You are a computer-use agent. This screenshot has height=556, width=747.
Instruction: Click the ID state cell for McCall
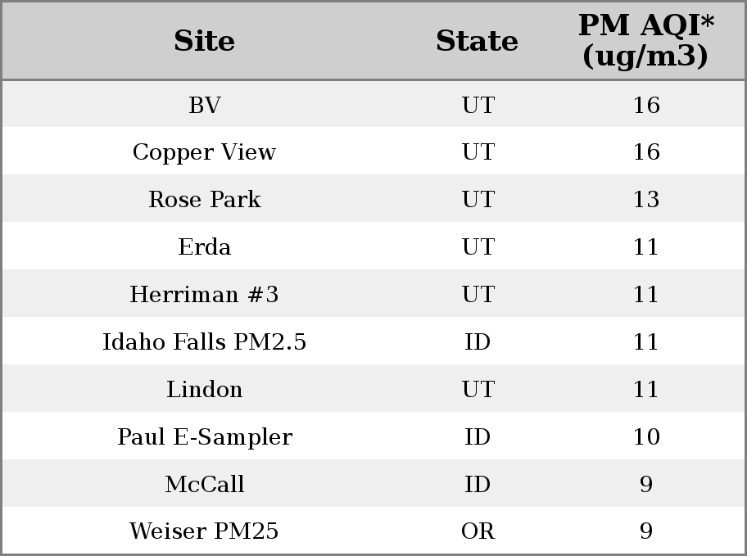(x=478, y=484)
